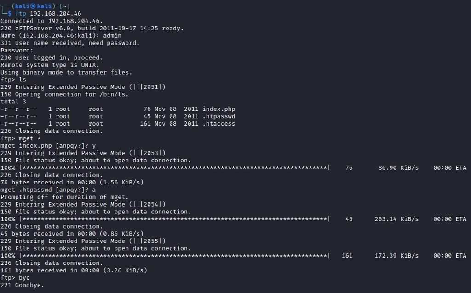Click the ls command at ftp prompt
This screenshot has width=471, height=293.
23,80
